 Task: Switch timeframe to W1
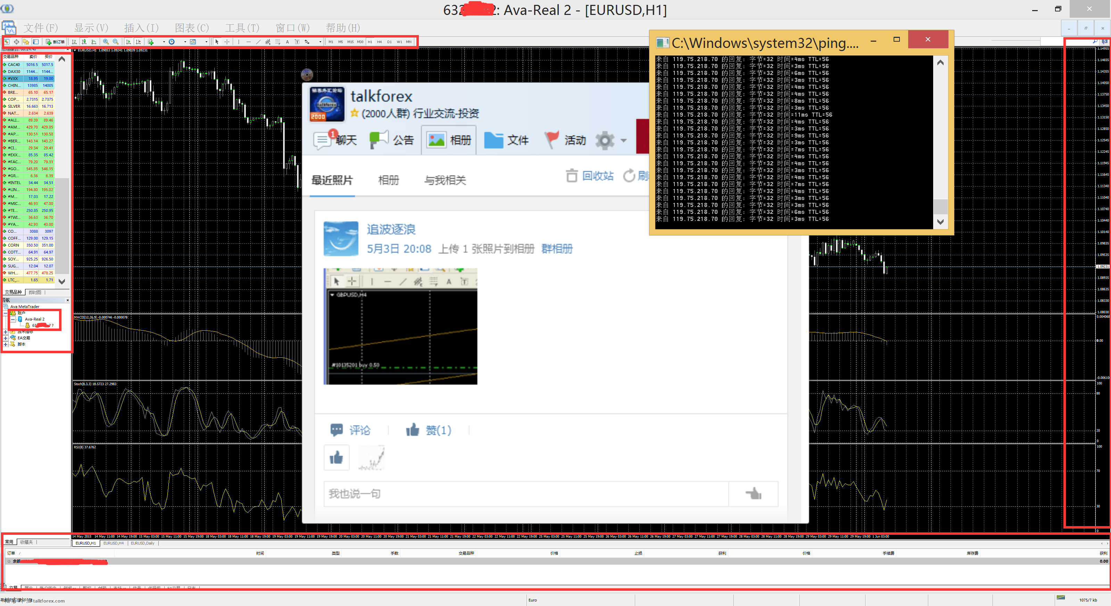pyautogui.click(x=399, y=42)
